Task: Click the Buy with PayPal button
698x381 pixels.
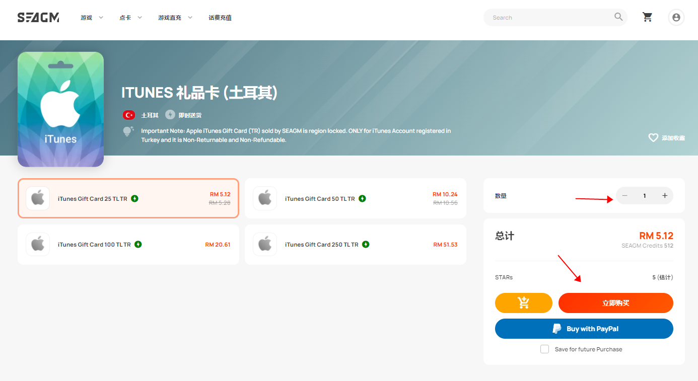Action: (x=584, y=329)
